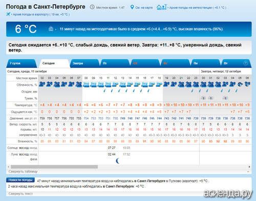Click the help question mark icon on tabs
Image resolution: width=256 pixels, height=201 pixels.
[x=245, y=63]
